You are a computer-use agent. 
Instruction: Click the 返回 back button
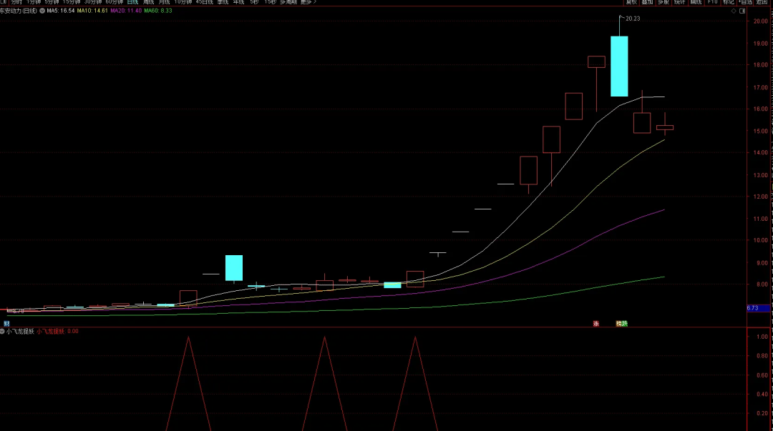(x=762, y=2)
